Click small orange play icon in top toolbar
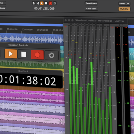This screenshot has height=134, width=134. 42,3
